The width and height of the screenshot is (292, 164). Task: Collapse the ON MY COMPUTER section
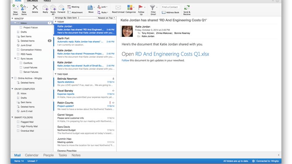pos(12,89)
